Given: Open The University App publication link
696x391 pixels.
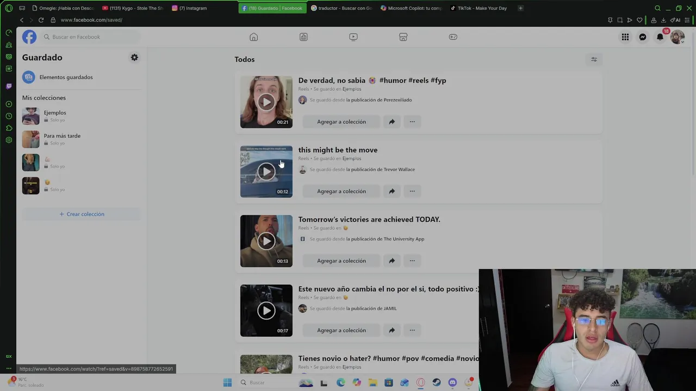Looking at the screenshot, I should pos(385,239).
